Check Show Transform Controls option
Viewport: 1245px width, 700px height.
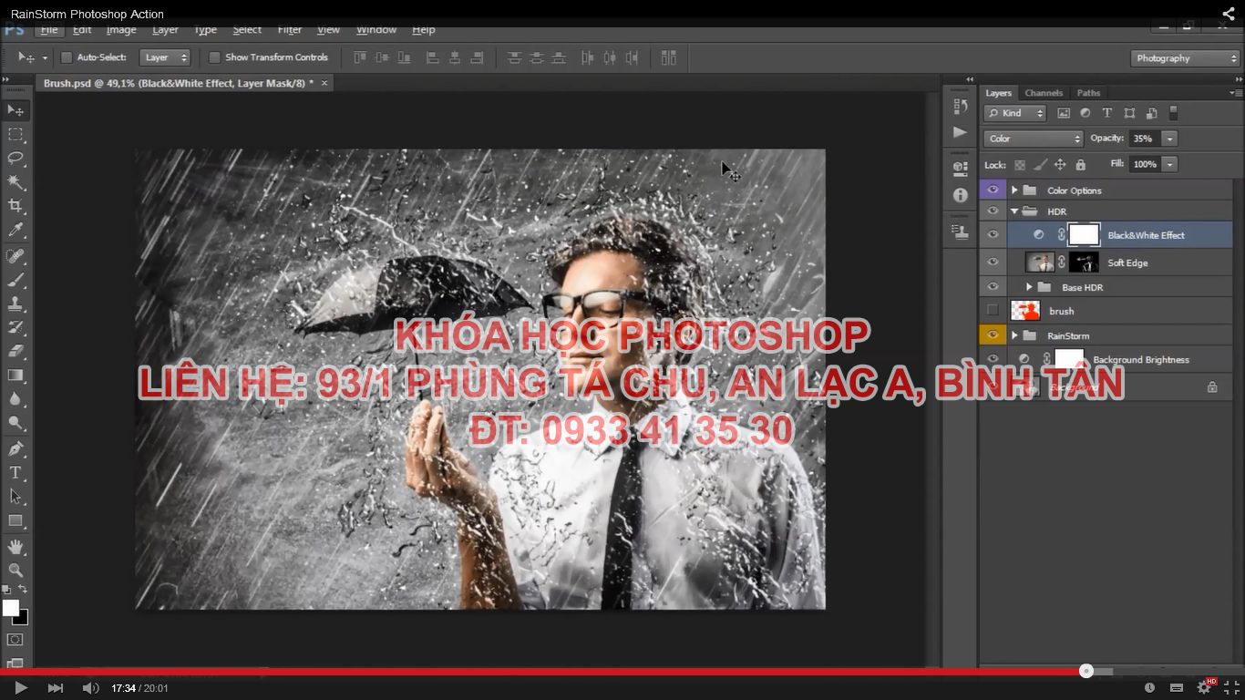click(215, 57)
